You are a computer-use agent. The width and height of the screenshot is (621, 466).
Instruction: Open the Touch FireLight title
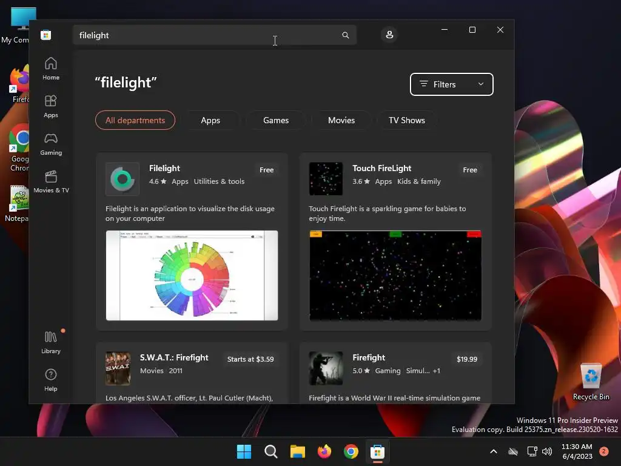click(x=382, y=169)
